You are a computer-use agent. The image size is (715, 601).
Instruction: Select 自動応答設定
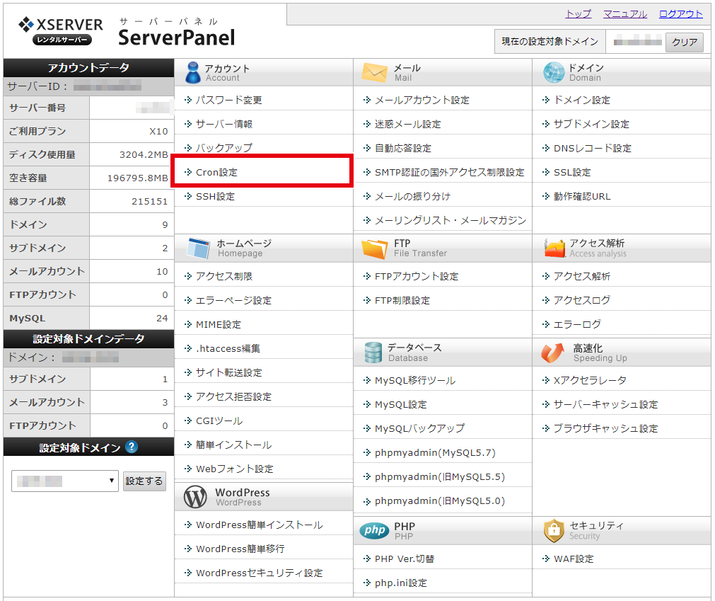coord(402,149)
